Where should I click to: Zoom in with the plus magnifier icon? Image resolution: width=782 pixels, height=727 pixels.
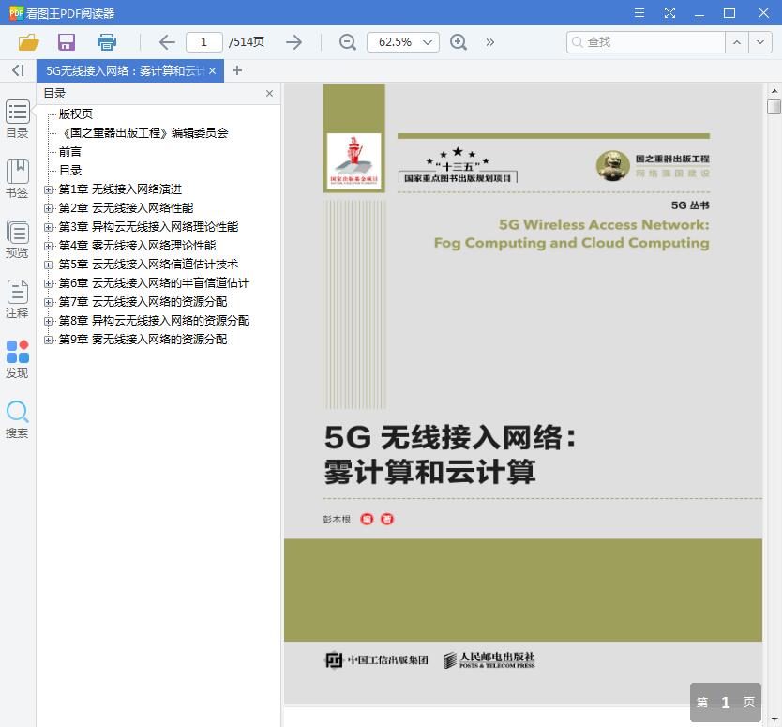coord(459,42)
